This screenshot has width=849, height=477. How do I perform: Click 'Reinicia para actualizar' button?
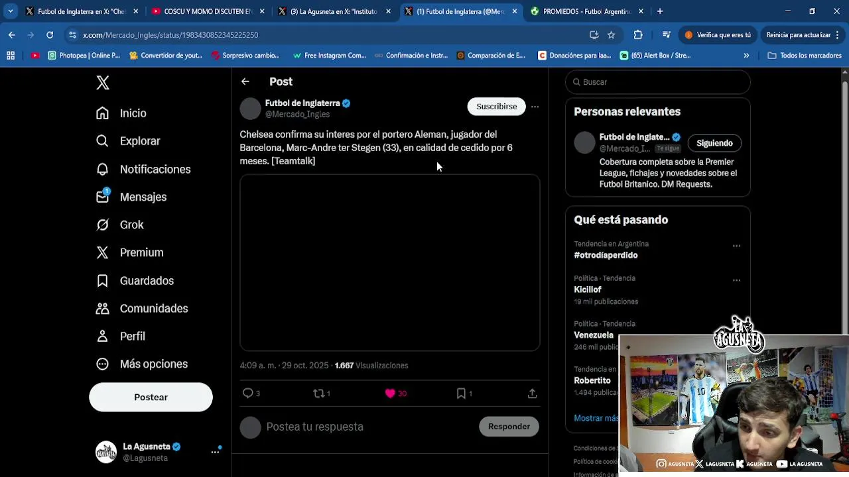click(x=803, y=35)
